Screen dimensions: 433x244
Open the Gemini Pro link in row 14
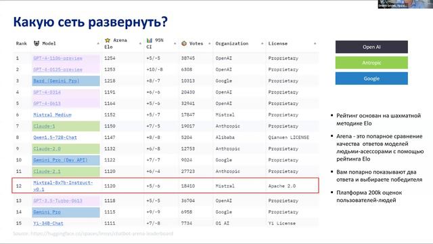47,212
